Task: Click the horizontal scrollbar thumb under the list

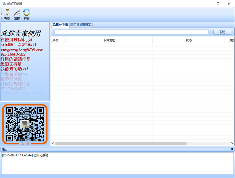Action: [121, 144]
